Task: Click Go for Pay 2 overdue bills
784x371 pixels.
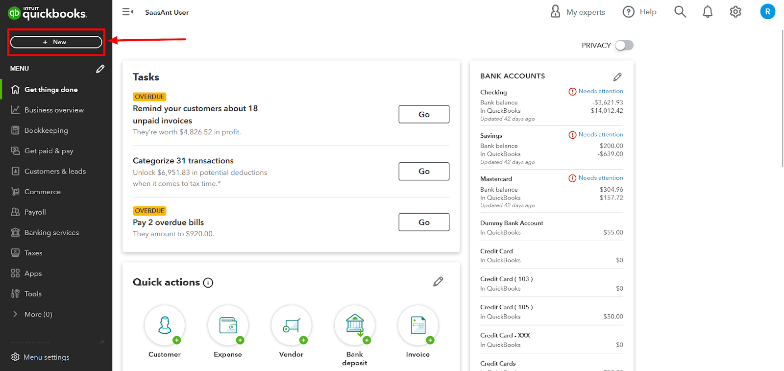Action: coord(424,222)
